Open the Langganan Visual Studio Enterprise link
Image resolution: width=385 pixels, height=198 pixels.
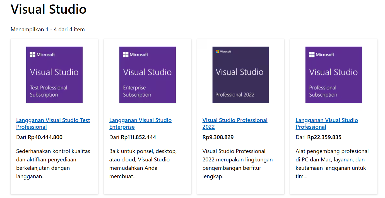[x=140, y=123]
